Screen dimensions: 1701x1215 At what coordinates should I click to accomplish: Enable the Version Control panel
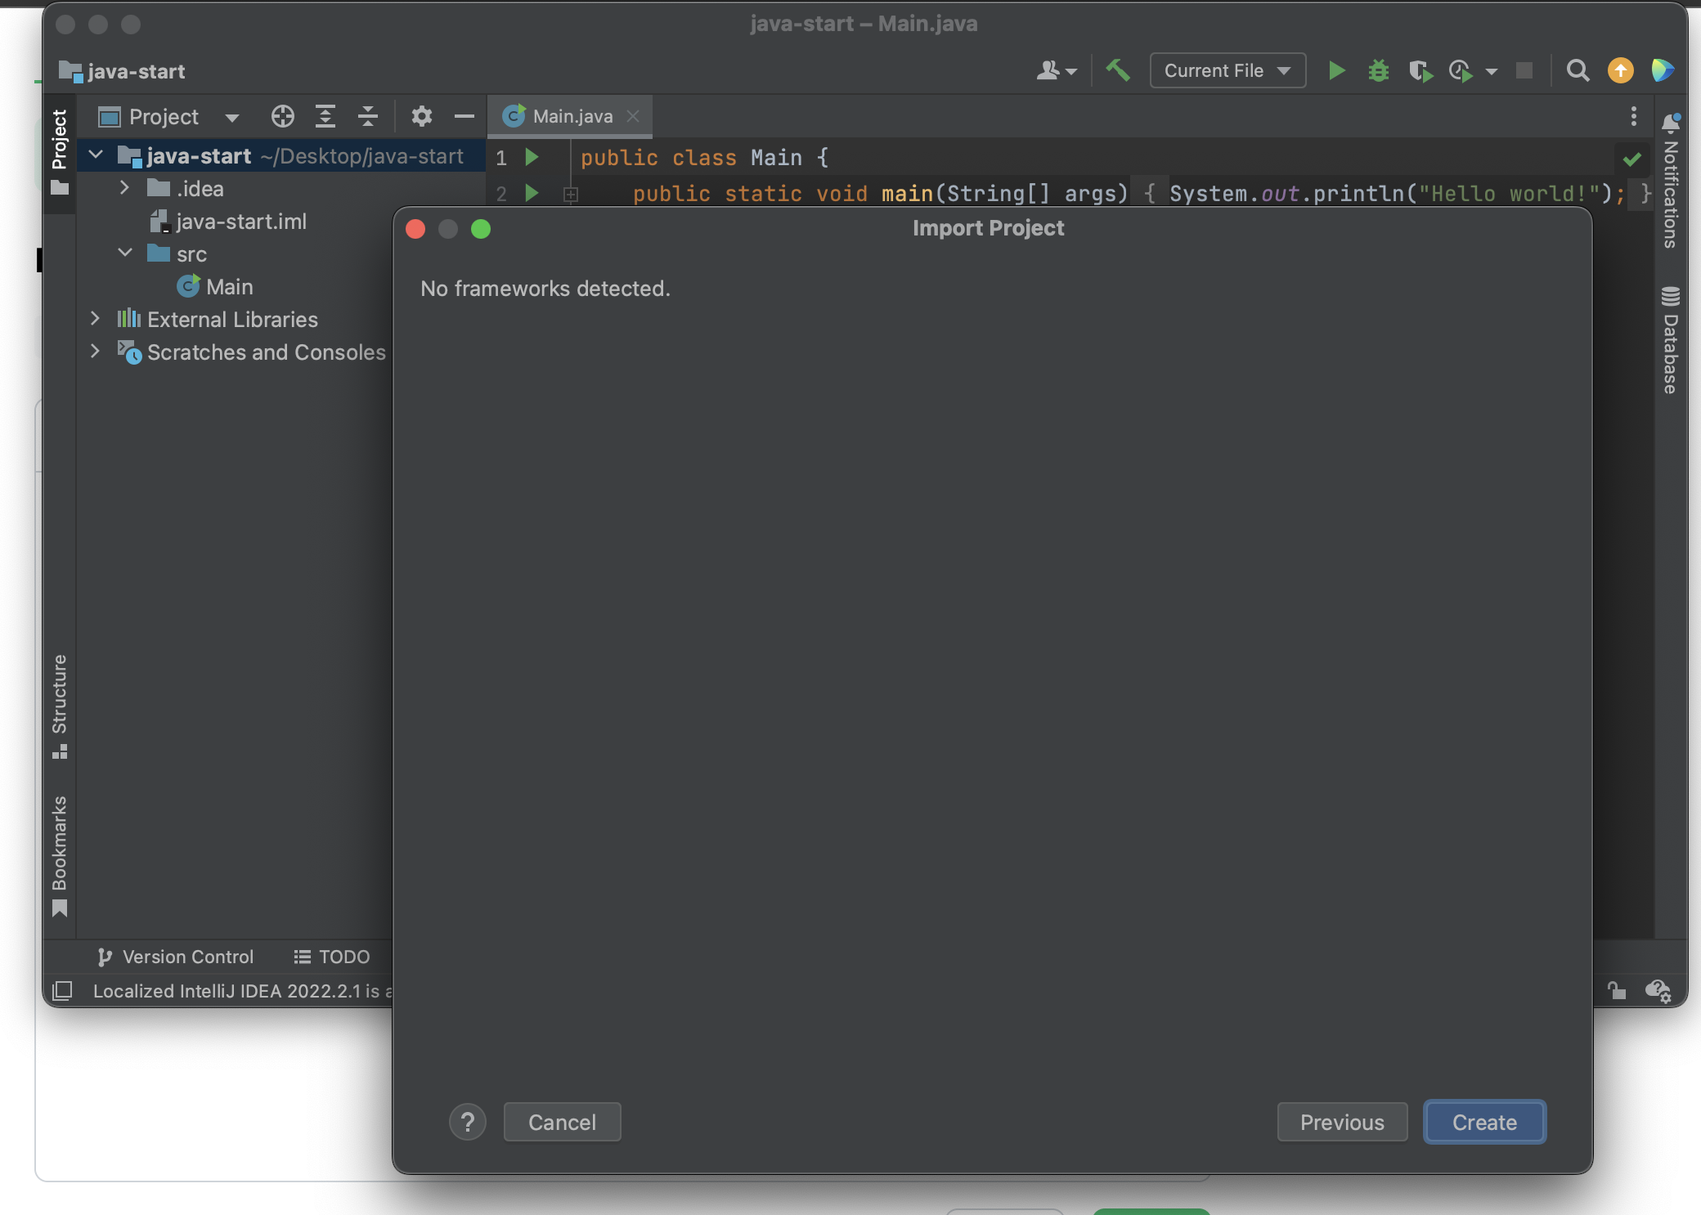[x=175, y=956]
